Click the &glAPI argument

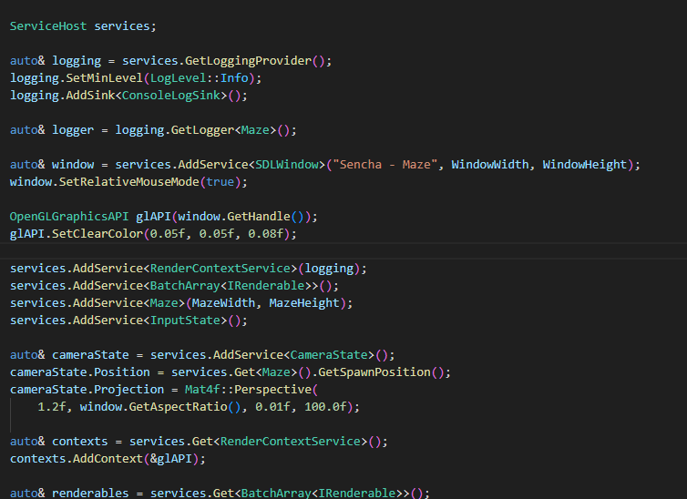point(171,459)
